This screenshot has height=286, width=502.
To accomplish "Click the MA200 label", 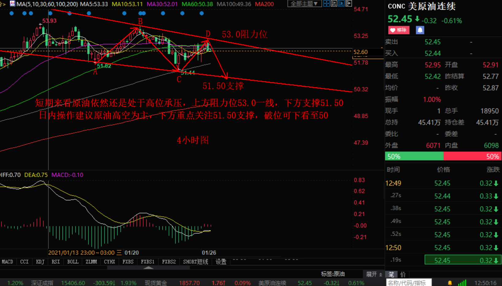I will pyautogui.click(x=265, y=4).
